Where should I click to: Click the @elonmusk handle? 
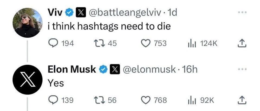click(149, 70)
